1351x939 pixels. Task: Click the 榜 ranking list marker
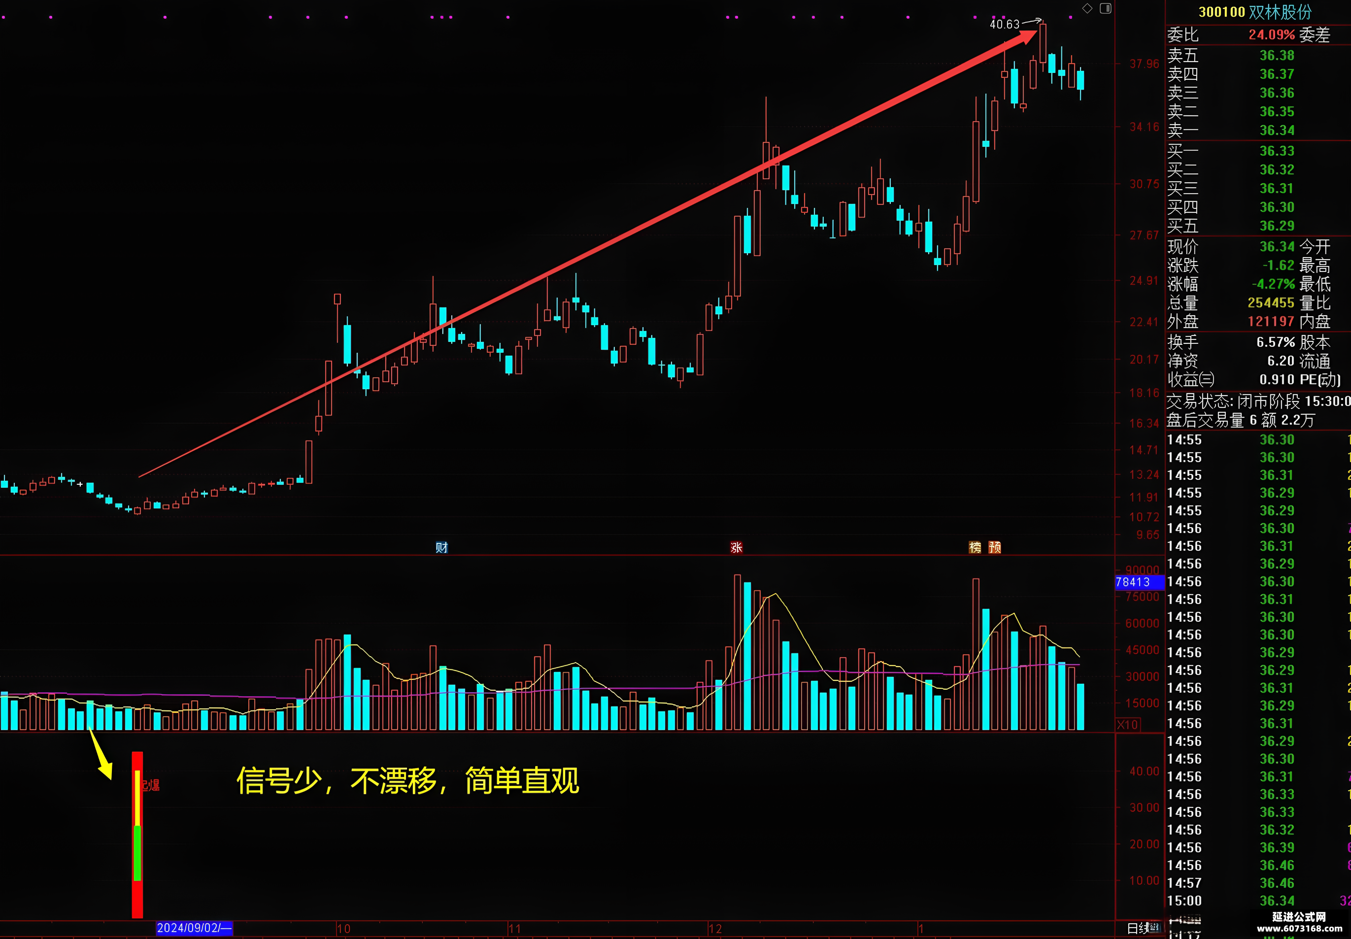coord(975,547)
